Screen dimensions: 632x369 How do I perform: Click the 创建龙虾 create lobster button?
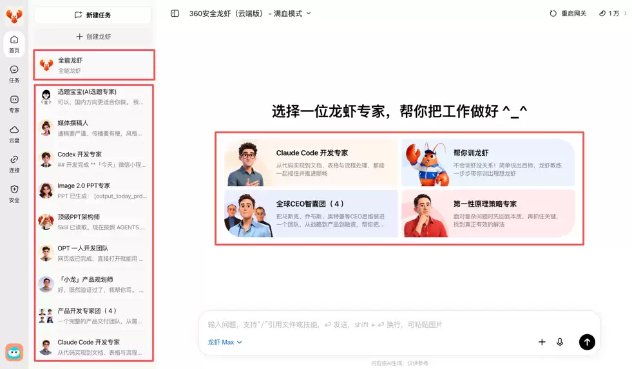coord(93,37)
